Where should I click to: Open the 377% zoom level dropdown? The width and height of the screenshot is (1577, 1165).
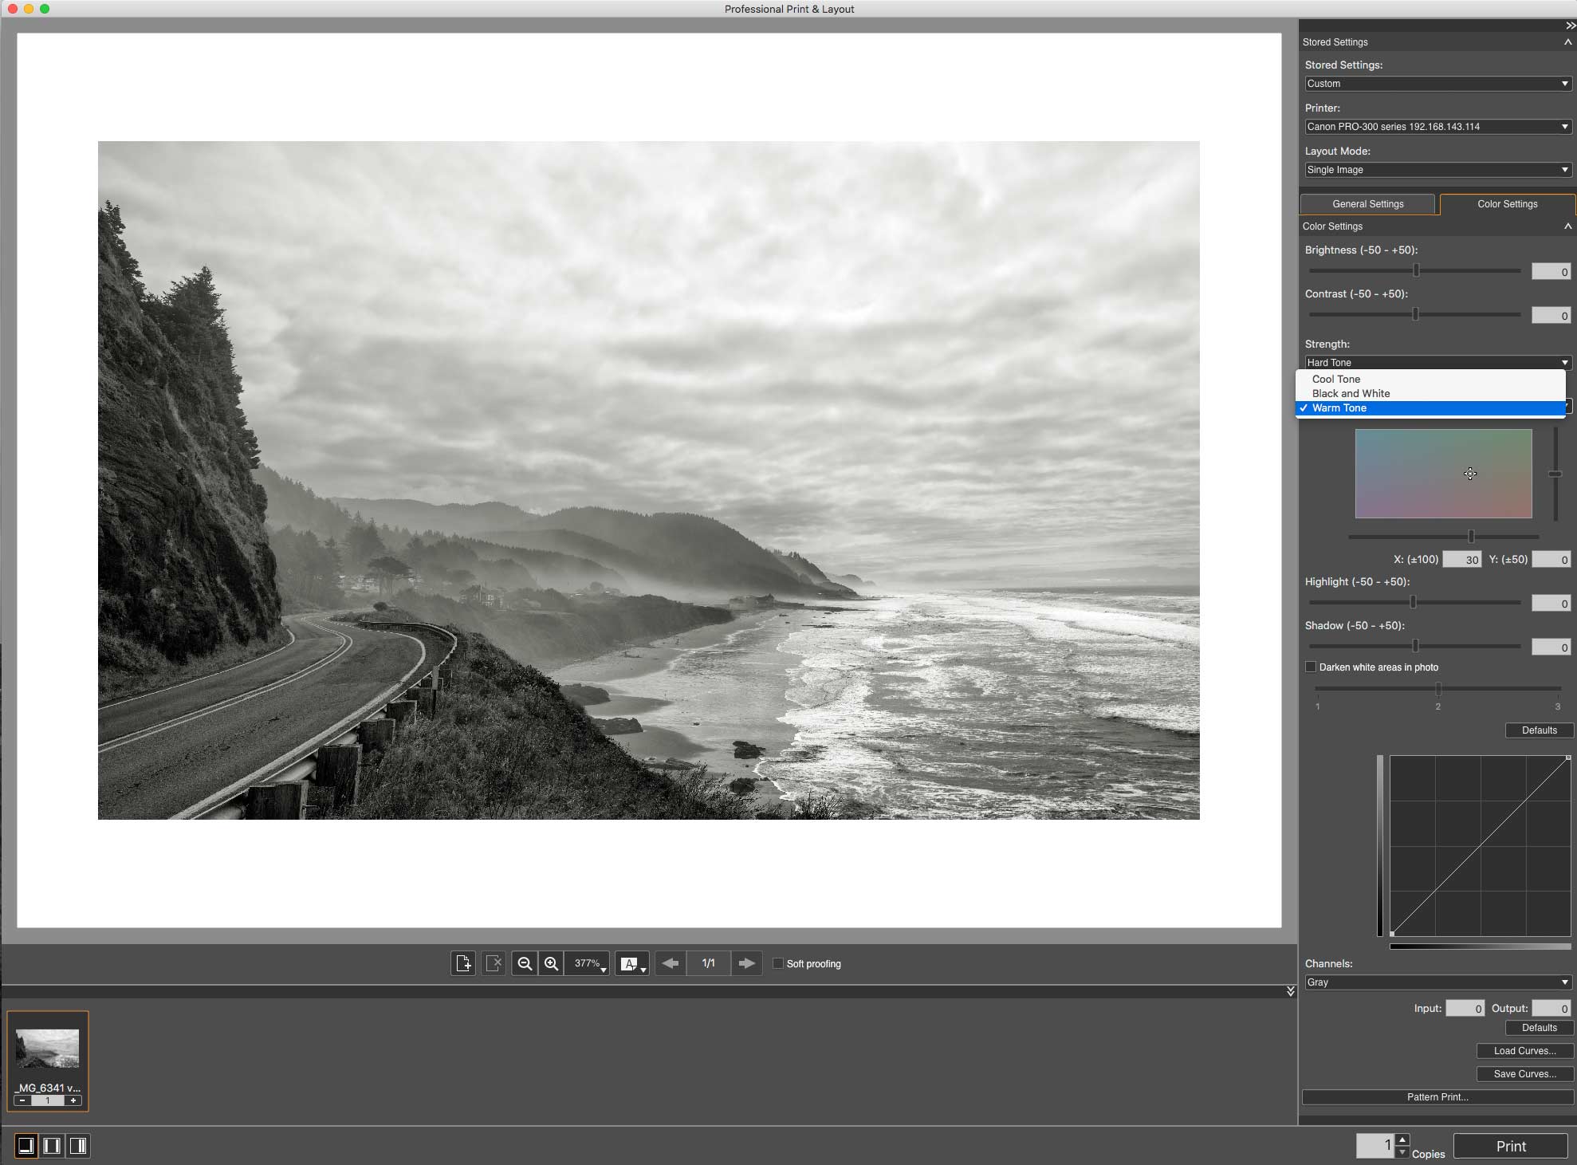pos(587,963)
